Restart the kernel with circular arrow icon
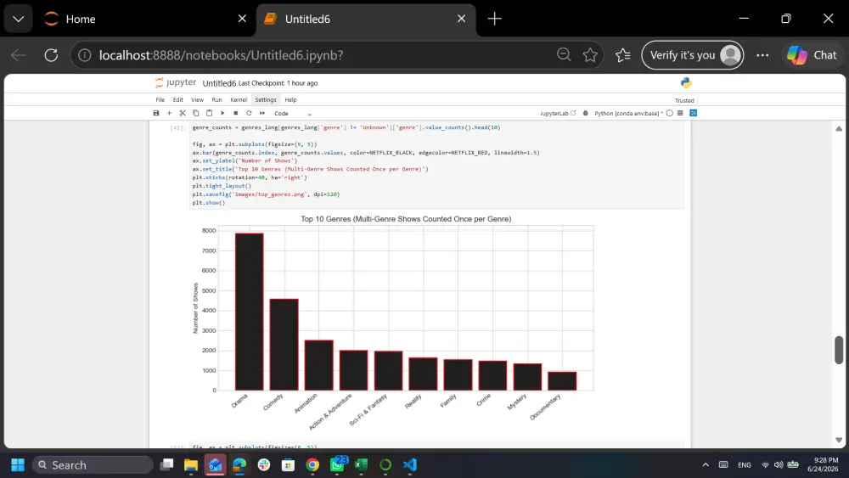This screenshot has height=478, width=849. 249,113
